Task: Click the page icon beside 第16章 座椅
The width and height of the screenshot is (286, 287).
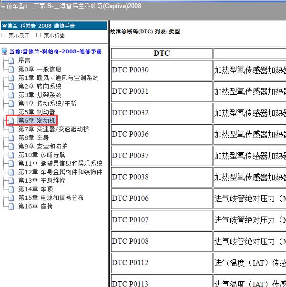Action: (x=11, y=206)
